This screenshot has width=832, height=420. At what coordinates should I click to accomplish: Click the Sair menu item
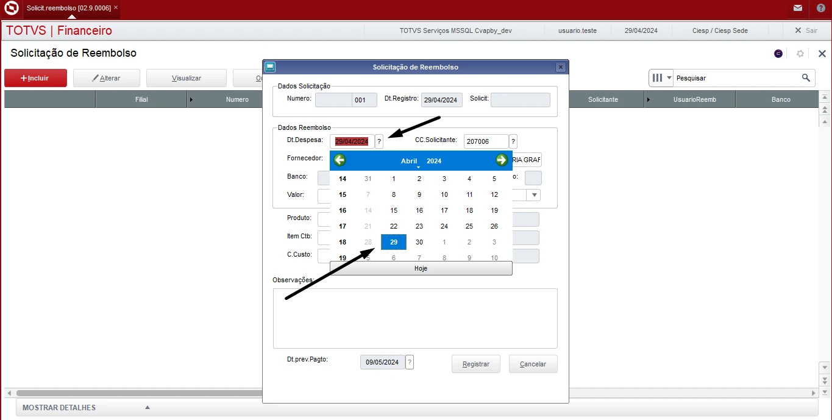806,30
